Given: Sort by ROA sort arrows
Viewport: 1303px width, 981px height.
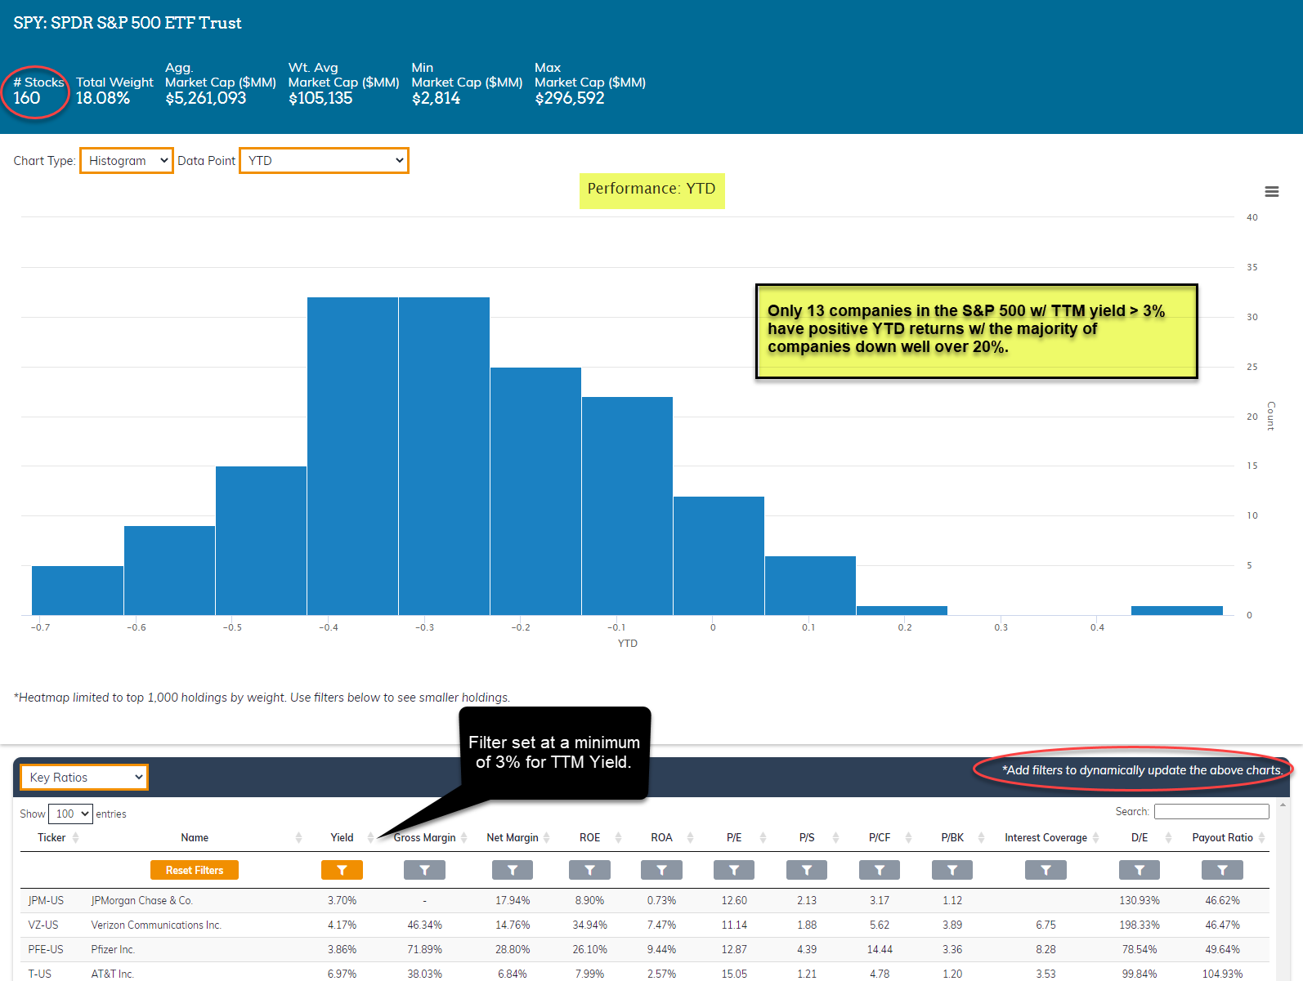Looking at the screenshot, I should point(690,837).
